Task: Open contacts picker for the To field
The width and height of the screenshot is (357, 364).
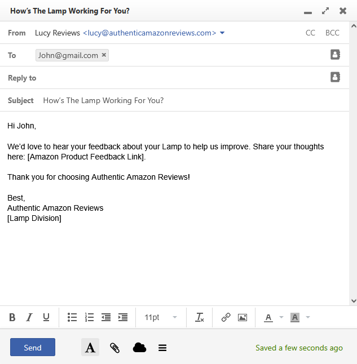Action: click(335, 55)
